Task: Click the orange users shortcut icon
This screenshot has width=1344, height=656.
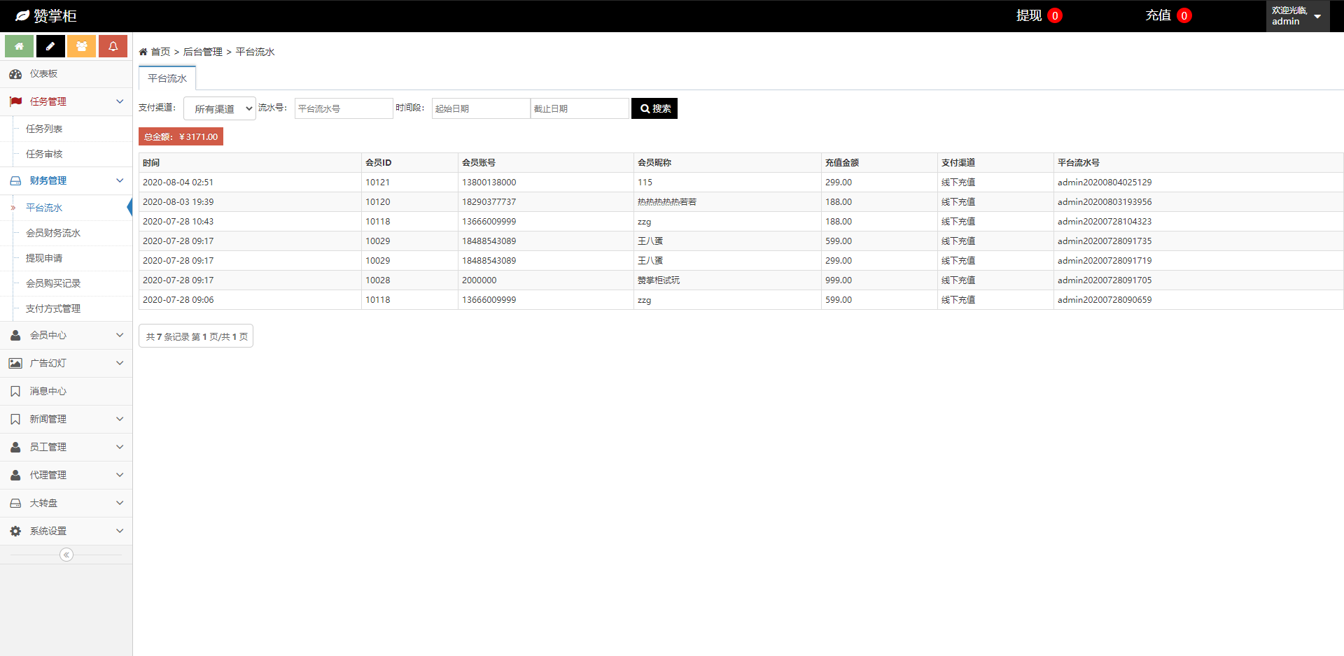Action: 82,46
